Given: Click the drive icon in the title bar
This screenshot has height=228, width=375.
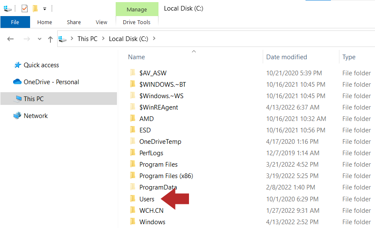Looking at the screenshot, I should (7, 9).
